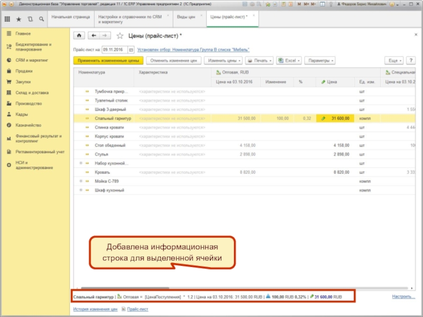Open the Изменить цены dropdown

point(223,61)
